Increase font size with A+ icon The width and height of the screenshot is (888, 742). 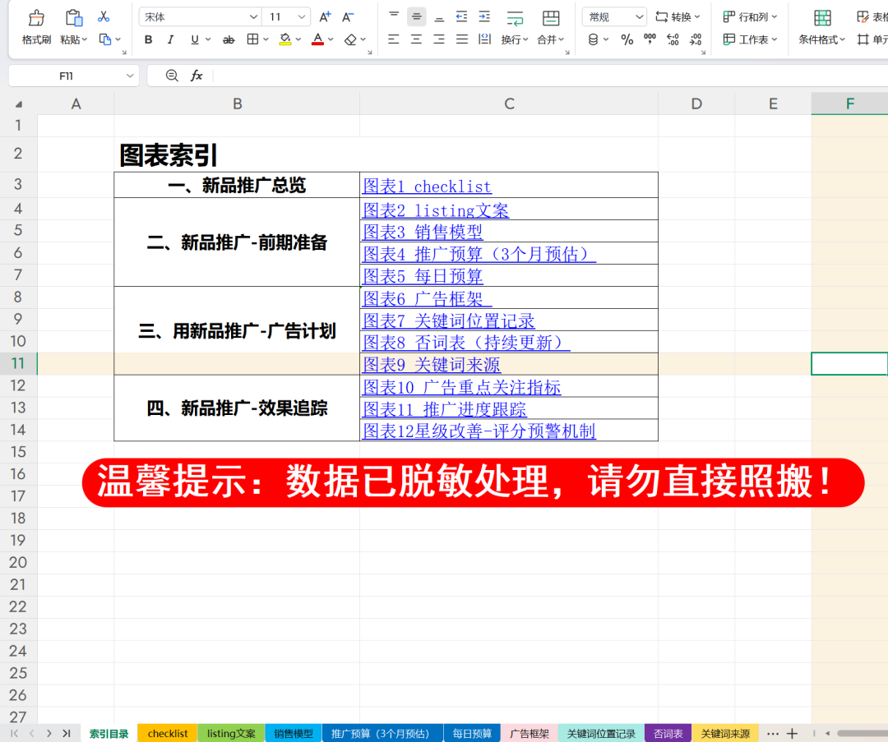(x=325, y=17)
